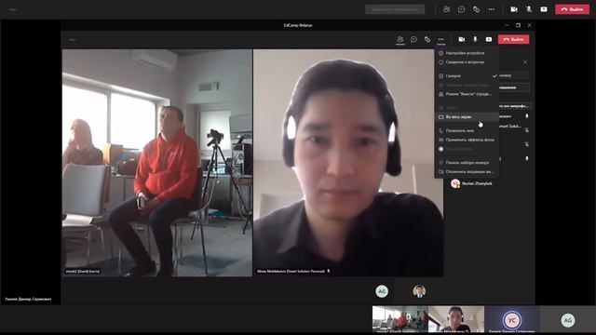Screen dimensions: 596x335
Task: Maximize the EdCamp Belarus window
Action: (518, 25)
